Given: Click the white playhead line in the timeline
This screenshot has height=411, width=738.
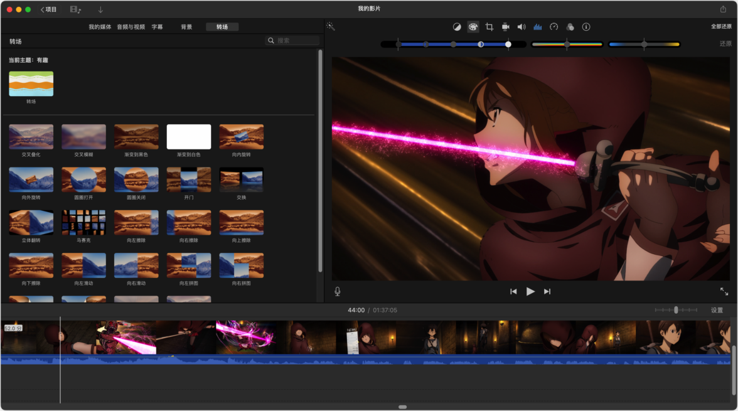Looking at the screenshot, I should [60, 360].
